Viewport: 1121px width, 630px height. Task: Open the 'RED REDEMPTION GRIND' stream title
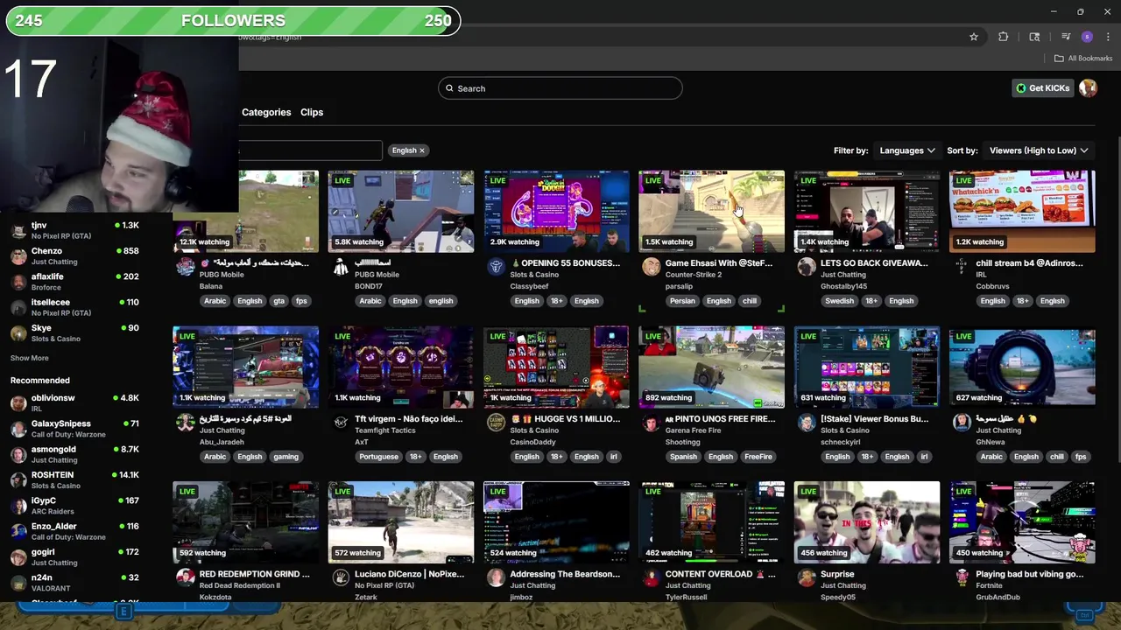(254, 574)
